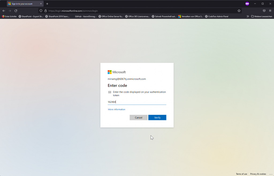Image resolution: width=274 pixels, height=176 pixels.
Task: Reload the current page
Action: point(16,11)
